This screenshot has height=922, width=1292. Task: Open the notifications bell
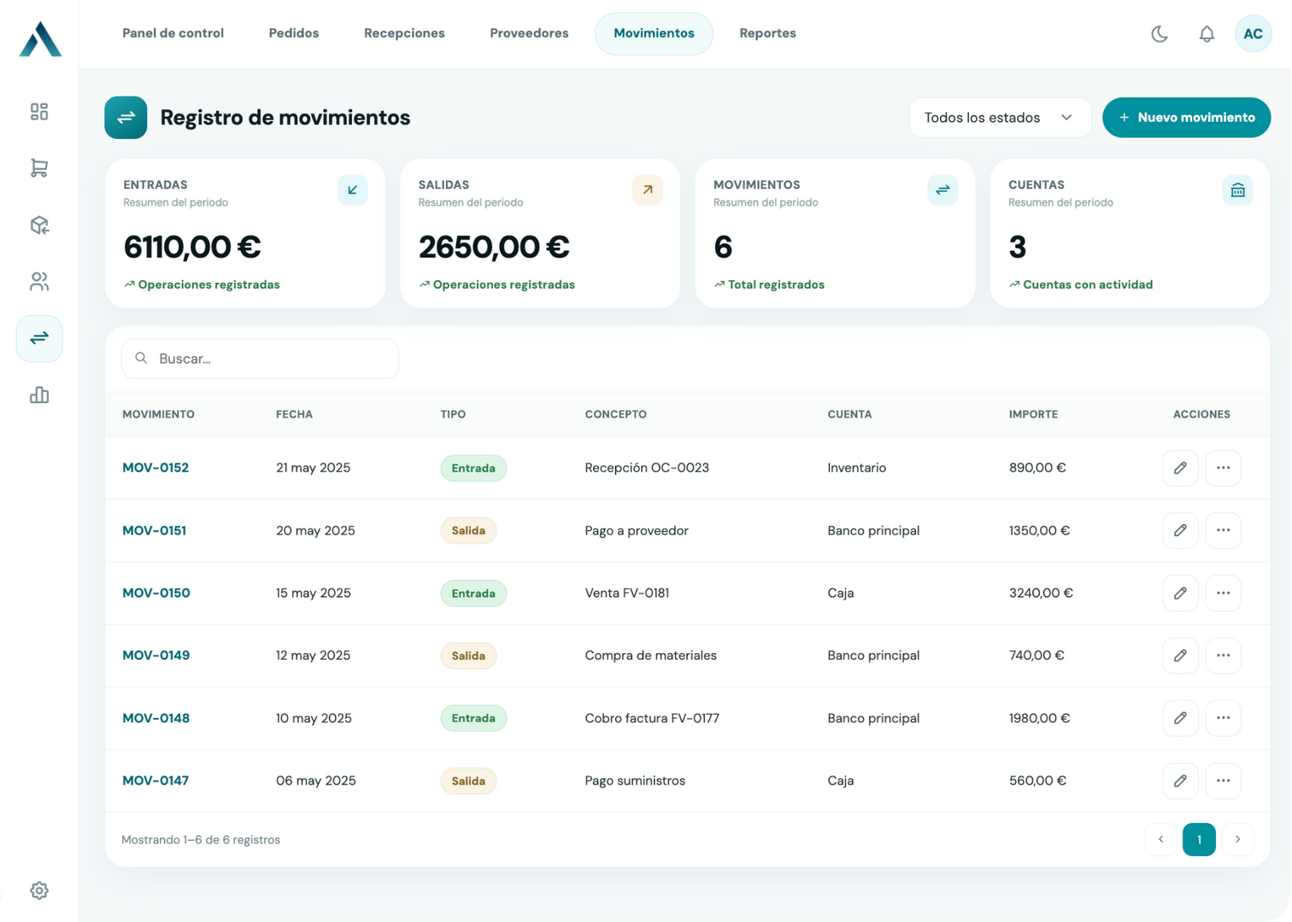click(x=1207, y=34)
